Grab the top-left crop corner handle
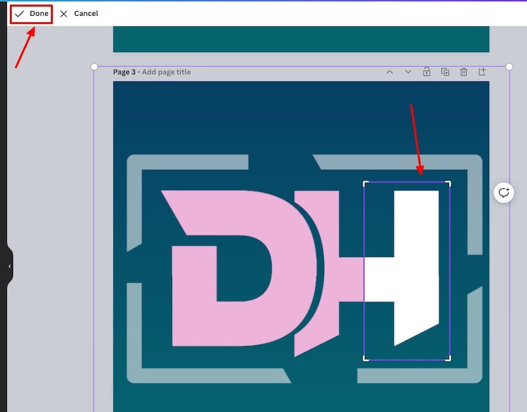The width and height of the screenshot is (527, 412). pos(365,183)
